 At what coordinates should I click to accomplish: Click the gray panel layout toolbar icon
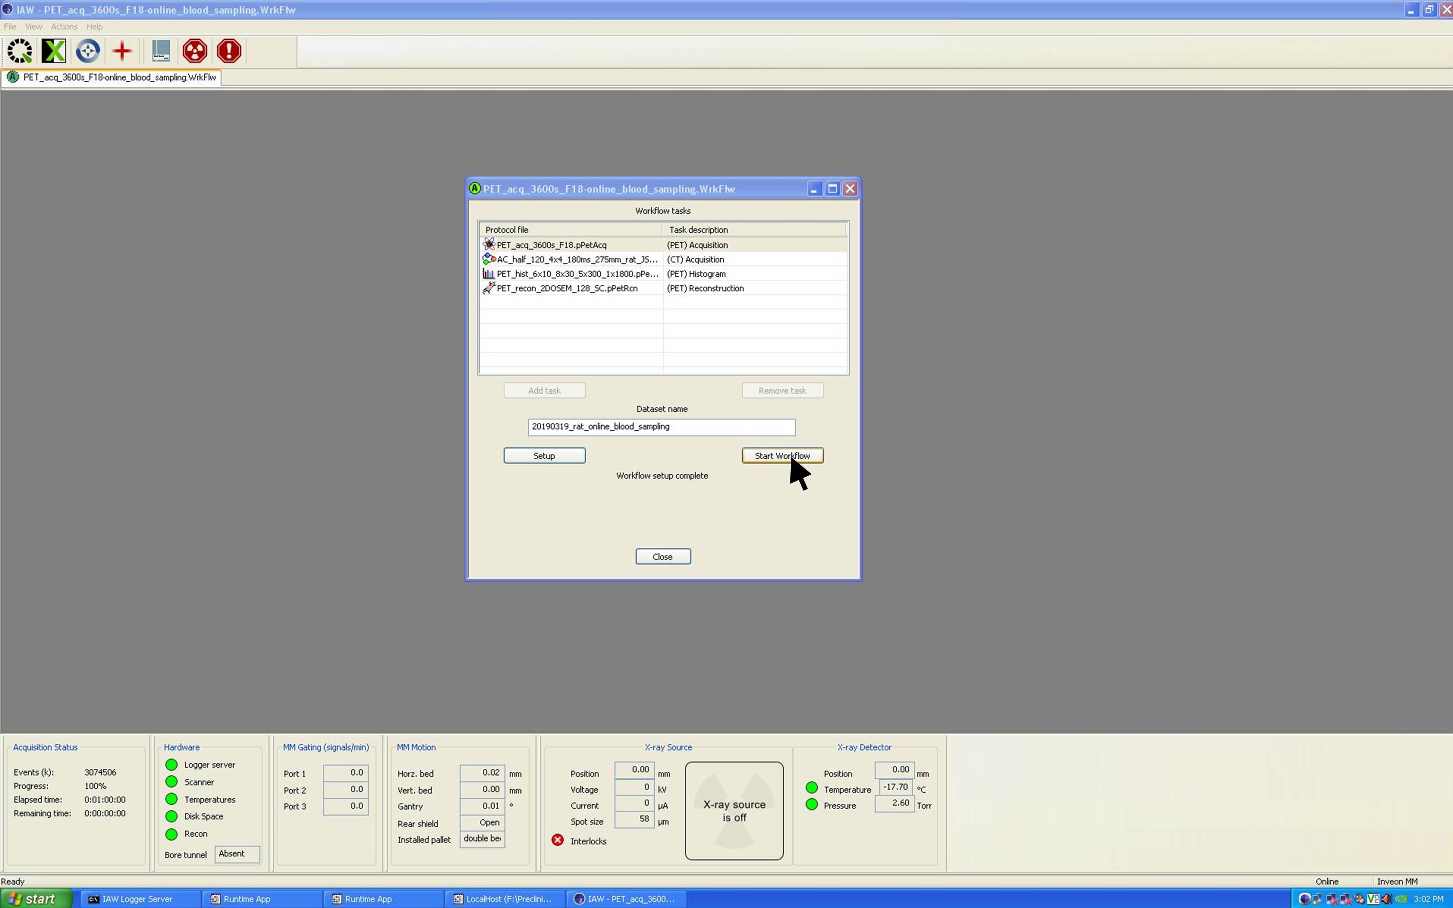[x=160, y=51]
